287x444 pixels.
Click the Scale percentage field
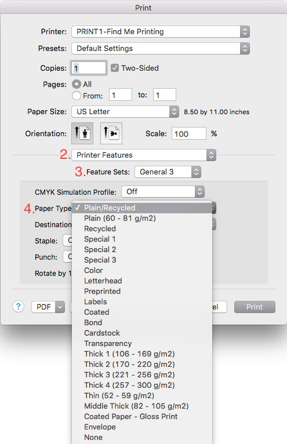[188, 133]
